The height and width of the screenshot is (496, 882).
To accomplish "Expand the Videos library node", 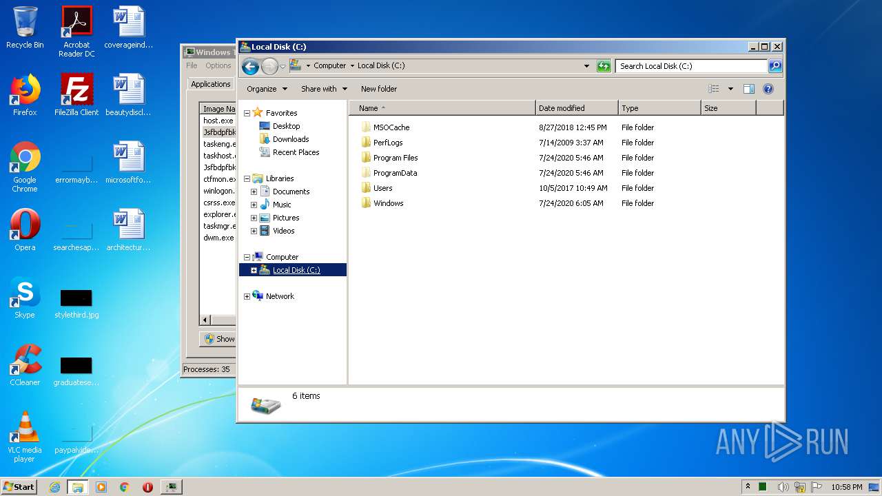I will [x=254, y=231].
